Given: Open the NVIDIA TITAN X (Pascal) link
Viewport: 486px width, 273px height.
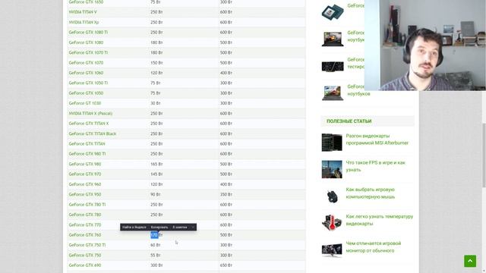Looking at the screenshot, I should click(90, 113).
